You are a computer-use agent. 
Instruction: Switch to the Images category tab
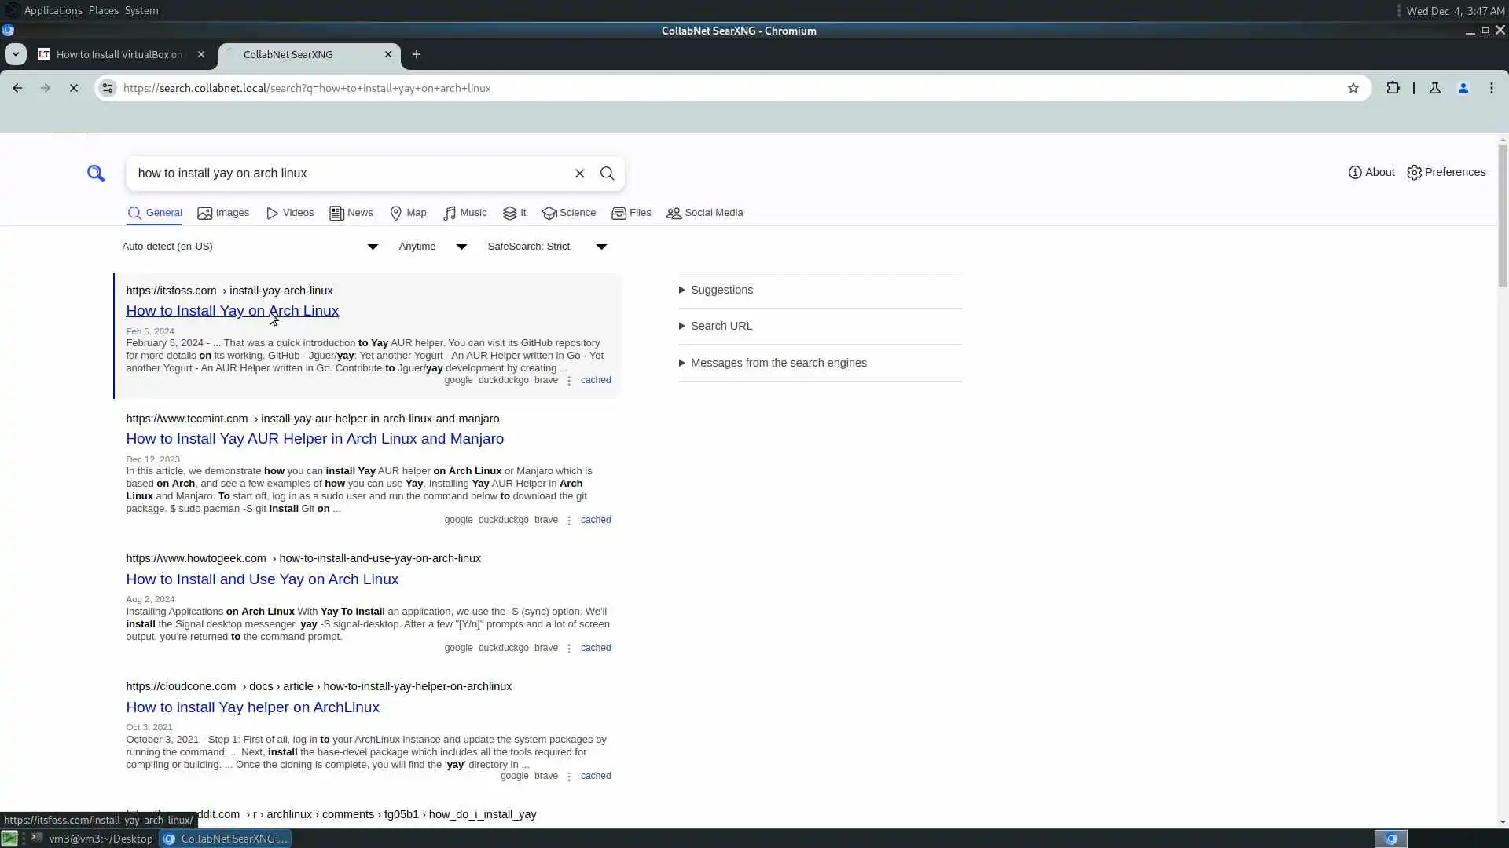pyautogui.click(x=223, y=213)
